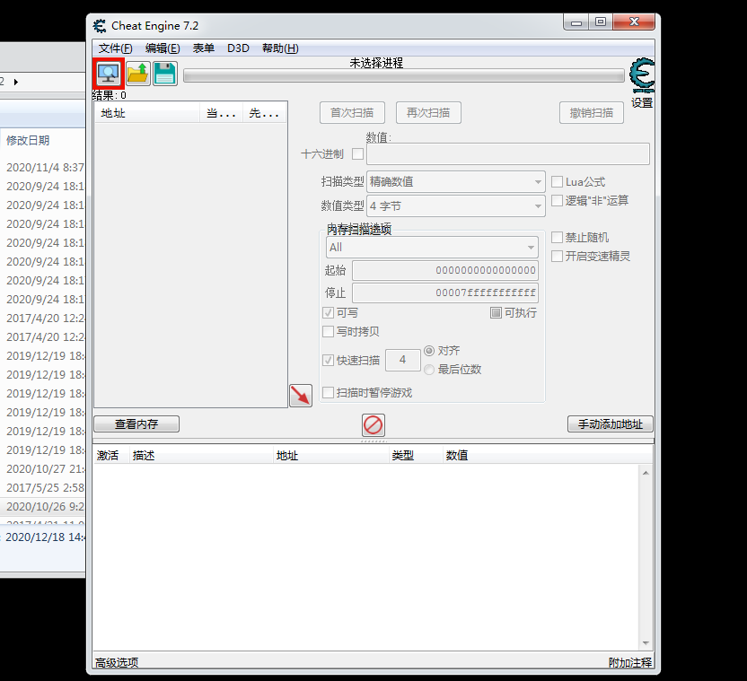747x681 pixels.
Task: Click the 数值 column header in address table
Action: (547, 455)
